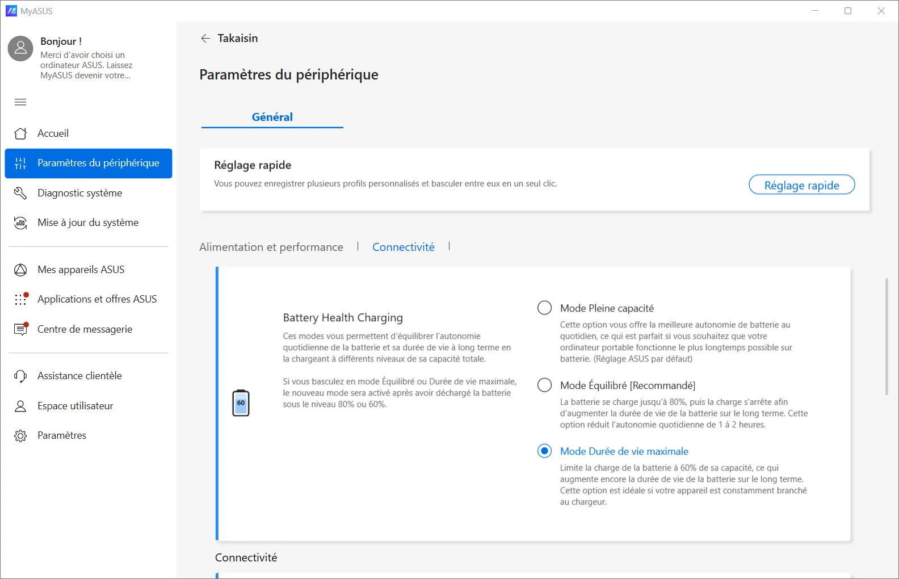Click the Connectivité heading at bottom
Image resolution: width=899 pixels, height=579 pixels.
pyautogui.click(x=246, y=557)
